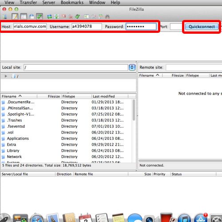Select the .DocumentRe... folder row
This screenshot has height=222, width=222.
pyautogui.click(x=66, y=102)
